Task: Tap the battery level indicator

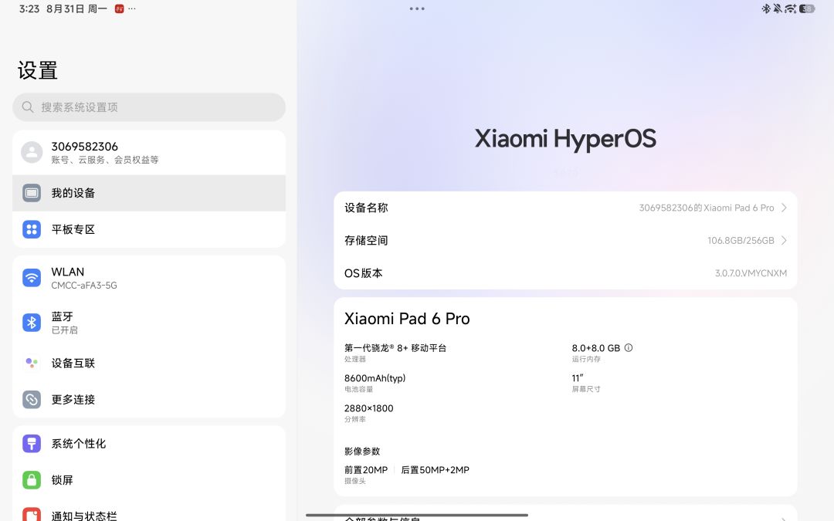Action: click(807, 8)
